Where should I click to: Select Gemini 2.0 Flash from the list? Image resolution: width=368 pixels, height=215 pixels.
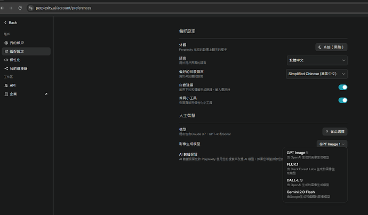pyautogui.click(x=315, y=194)
